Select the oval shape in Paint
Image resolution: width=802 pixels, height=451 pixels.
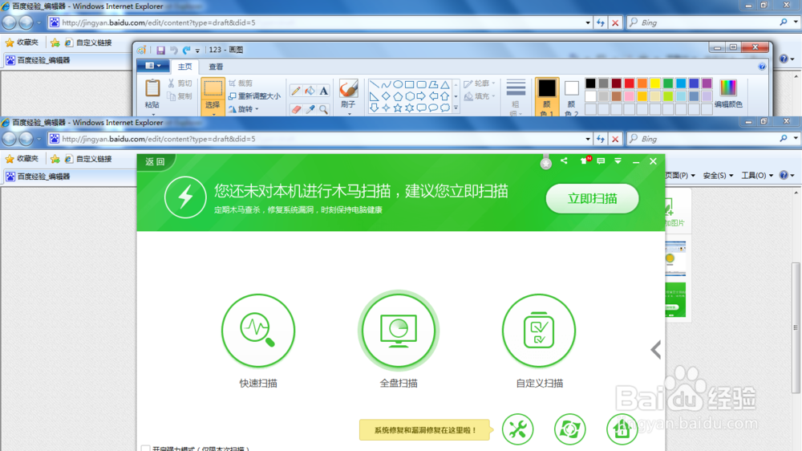click(398, 84)
